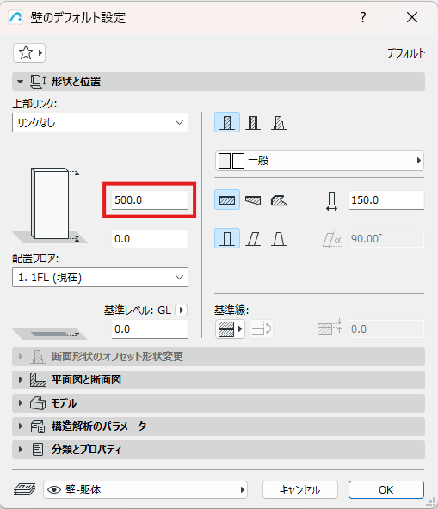This screenshot has height=509, width=438.
Task: Click the wall height field 500.0
Action: click(x=150, y=200)
